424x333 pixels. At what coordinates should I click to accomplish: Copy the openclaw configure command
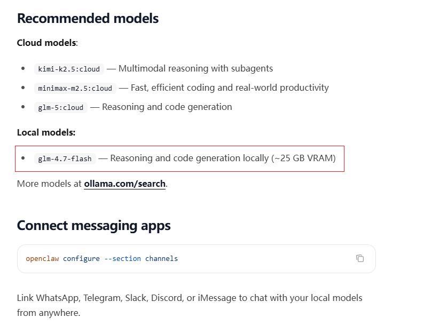[x=360, y=258]
